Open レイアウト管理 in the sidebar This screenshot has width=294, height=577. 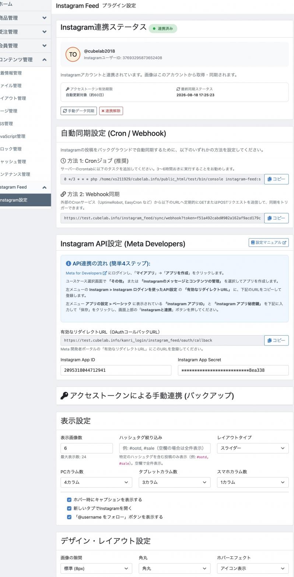coord(25,98)
